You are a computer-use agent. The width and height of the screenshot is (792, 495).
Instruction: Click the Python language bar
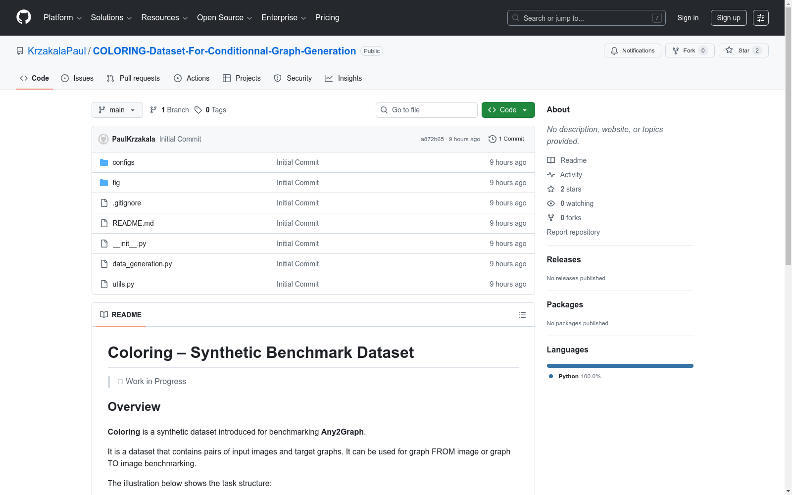click(x=620, y=366)
